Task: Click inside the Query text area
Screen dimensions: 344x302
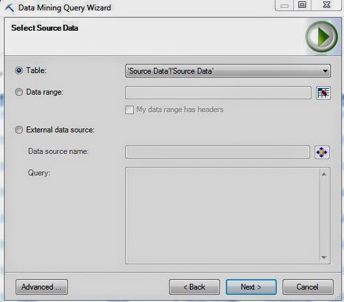Action: point(222,215)
